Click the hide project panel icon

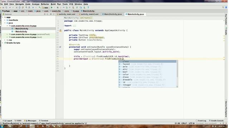coord(54,14)
